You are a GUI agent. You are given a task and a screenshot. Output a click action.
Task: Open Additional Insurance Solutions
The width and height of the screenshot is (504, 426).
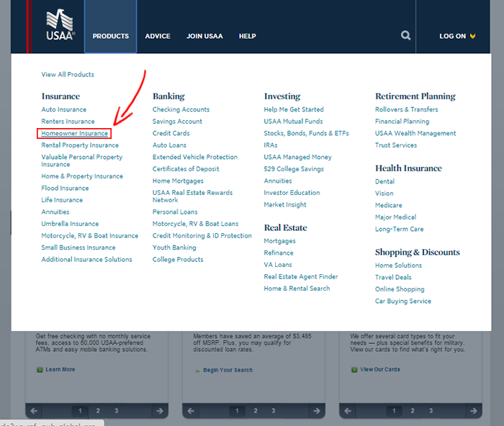click(x=86, y=259)
